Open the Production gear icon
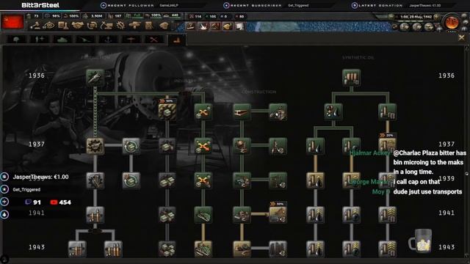 tap(120, 26)
